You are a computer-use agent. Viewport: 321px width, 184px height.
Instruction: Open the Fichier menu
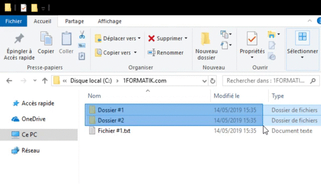click(x=14, y=21)
